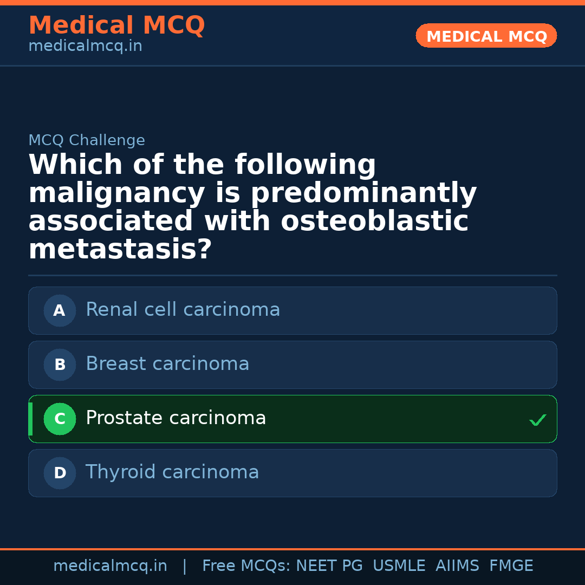Click the Free MCQs footer text
Screen dimensions: 585x585
coord(246,566)
